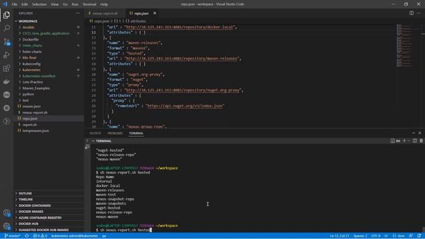The height and width of the screenshot is (239, 425).
Task: Switch to the OUTPUT panel tab
Action: pos(95,133)
